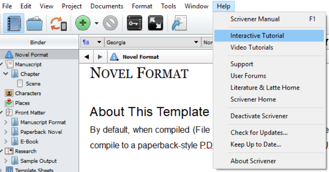Open the dropdown arrow beside Add button
Image resolution: width=329 pixels, height=172 pixels.
coord(96,23)
